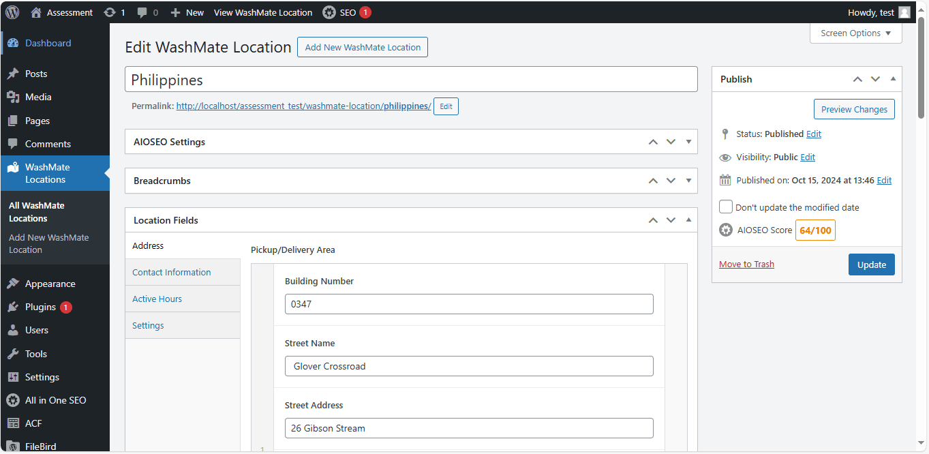The image size is (929, 454).
Task: Click the Move to Trash link
Action: 746,264
